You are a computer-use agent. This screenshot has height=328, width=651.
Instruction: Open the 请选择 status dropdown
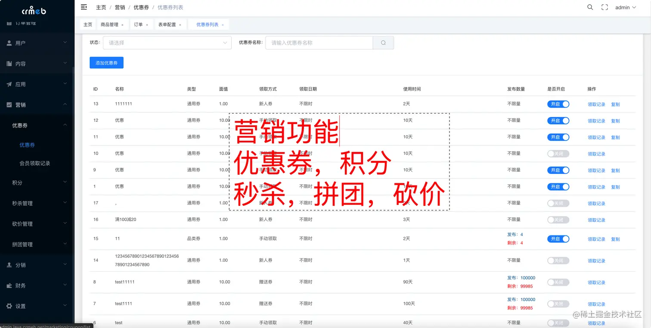(x=167, y=43)
